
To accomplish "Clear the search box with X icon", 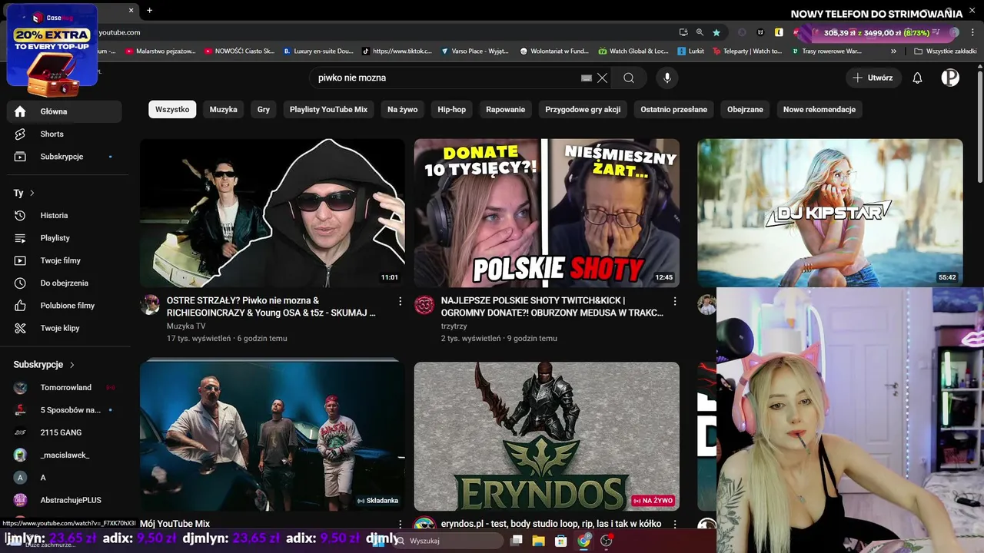I will click(603, 78).
